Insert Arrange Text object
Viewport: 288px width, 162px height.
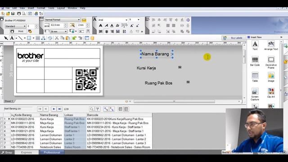[271, 45]
